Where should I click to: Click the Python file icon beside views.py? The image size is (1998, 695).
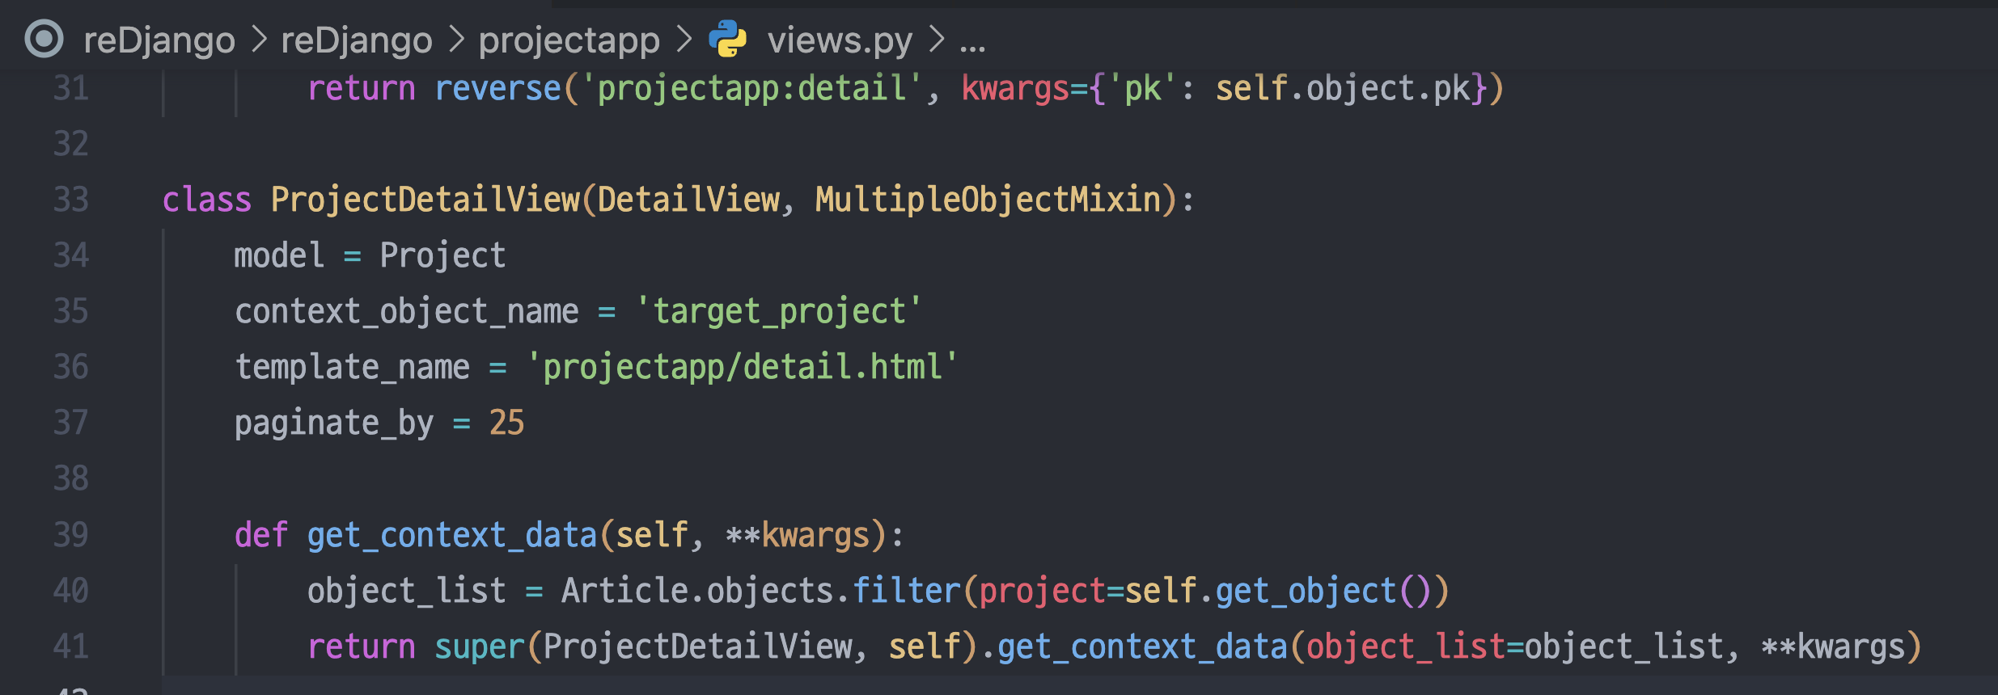point(727,39)
